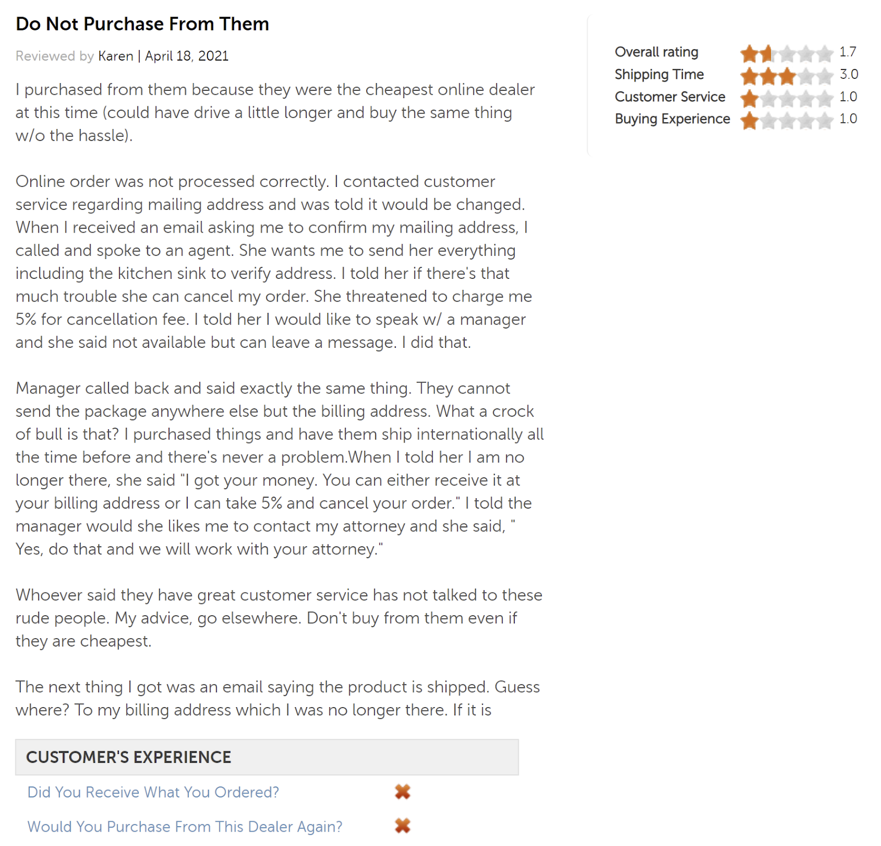The width and height of the screenshot is (881, 846).
Task: Click the 'Reviewed by' text
Action: coord(55,56)
